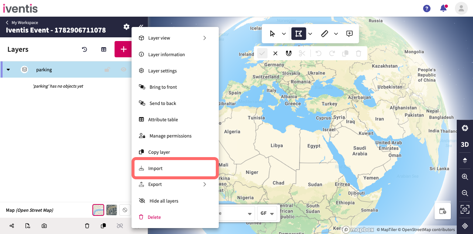This screenshot has height=234, width=473.
Task: Click the scissors cut icon
Action: click(x=302, y=53)
